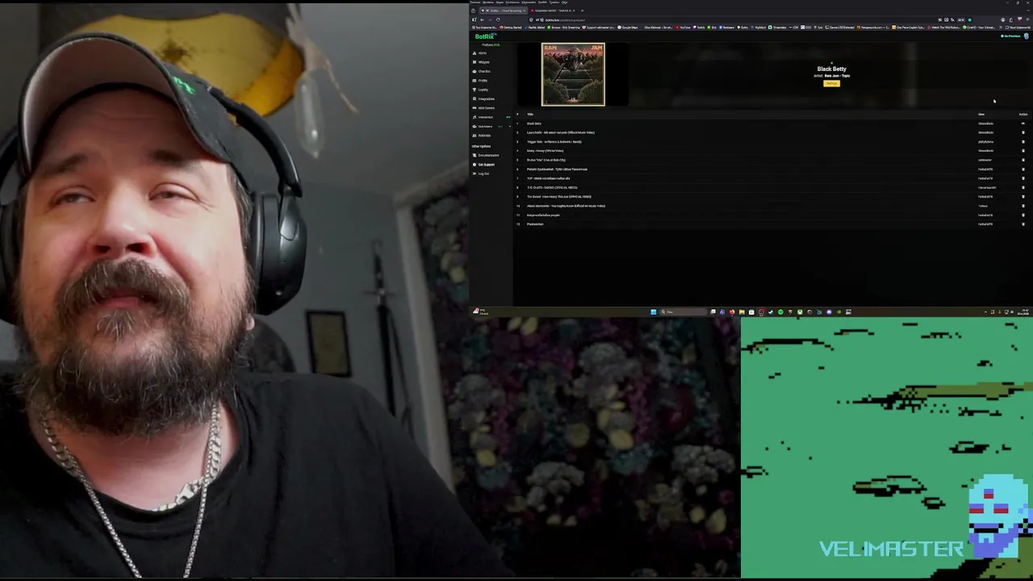Viewport: 1033px width, 581px height.
Task: Delete the Moby - Honey song row
Action: [x=1023, y=151]
